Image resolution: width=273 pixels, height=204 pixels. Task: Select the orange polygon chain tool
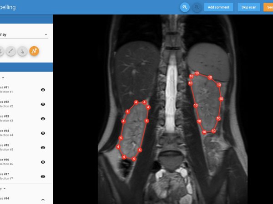[x=34, y=51]
